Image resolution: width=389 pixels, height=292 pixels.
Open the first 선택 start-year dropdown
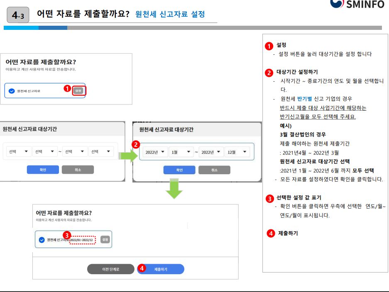coord(18,151)
